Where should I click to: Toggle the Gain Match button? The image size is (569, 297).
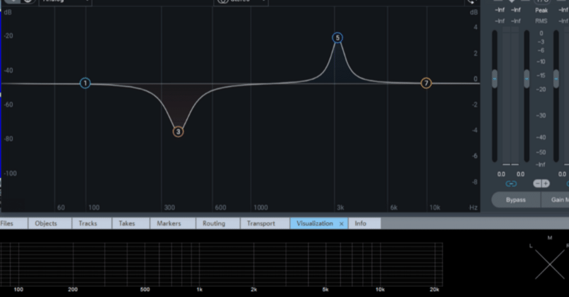coord(555,200)
